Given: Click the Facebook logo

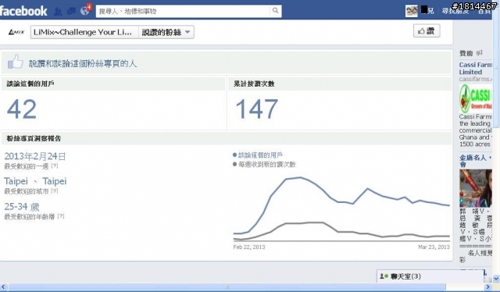Looking at the screenshot, I should point(23,11).
